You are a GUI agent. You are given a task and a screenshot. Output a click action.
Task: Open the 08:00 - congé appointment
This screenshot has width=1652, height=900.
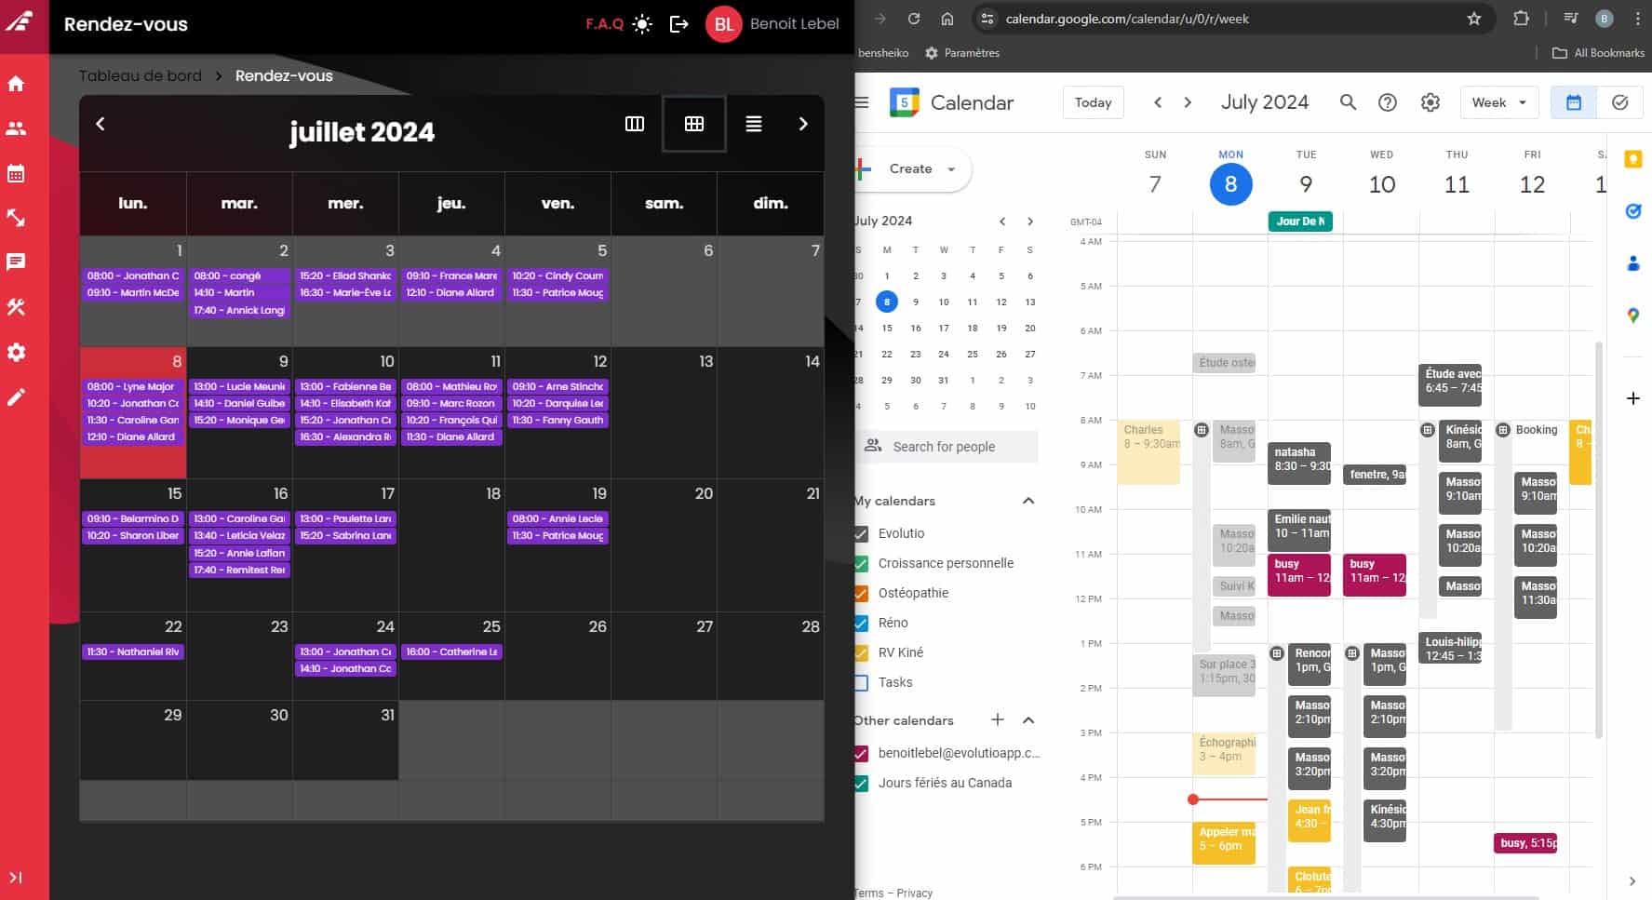[239, 275]
